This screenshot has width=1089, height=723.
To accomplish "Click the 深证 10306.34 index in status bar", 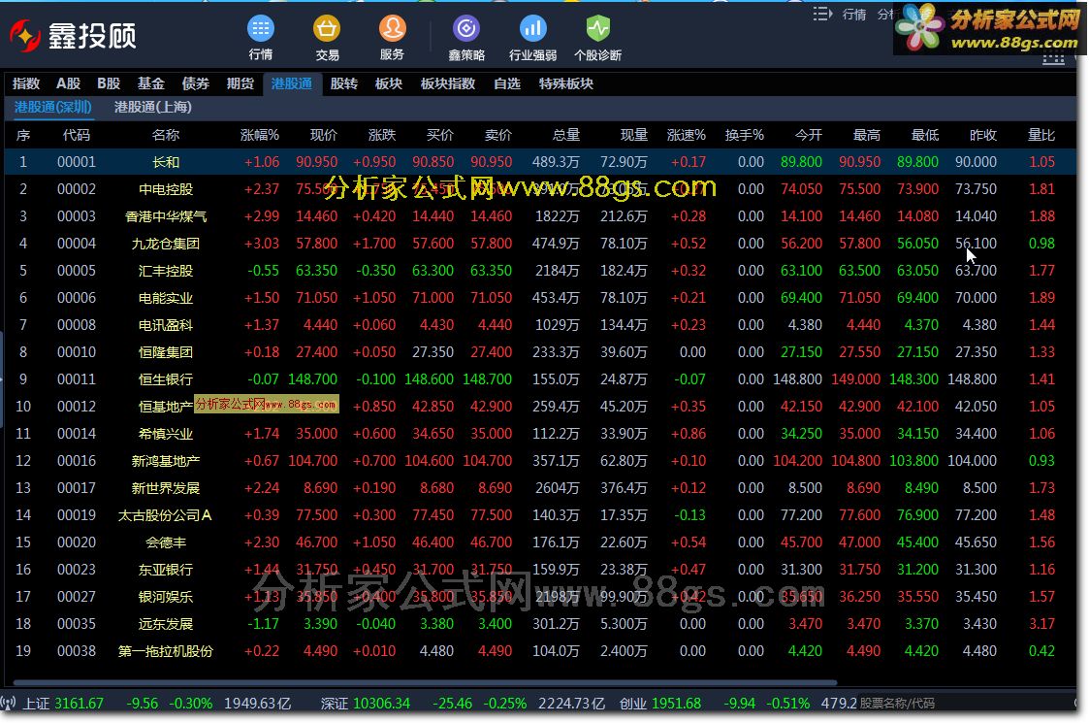I will (366, 703).
